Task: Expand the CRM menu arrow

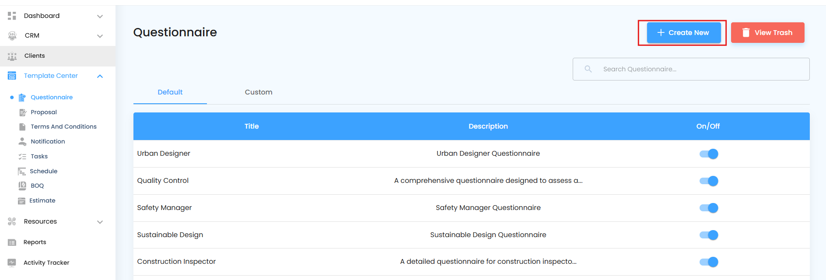Action: 100,36
